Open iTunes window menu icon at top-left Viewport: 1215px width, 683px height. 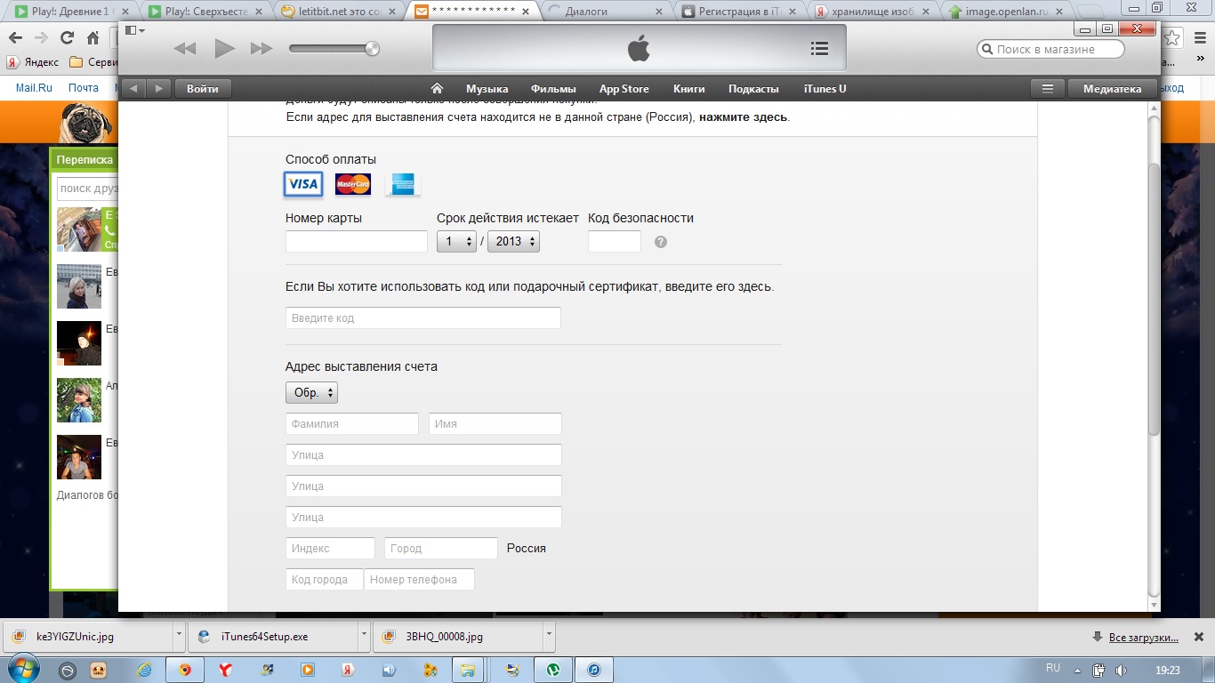135,30
